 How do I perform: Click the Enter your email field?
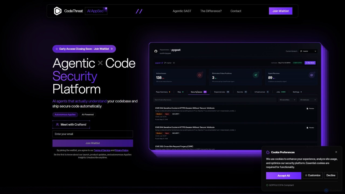[93, 134]
